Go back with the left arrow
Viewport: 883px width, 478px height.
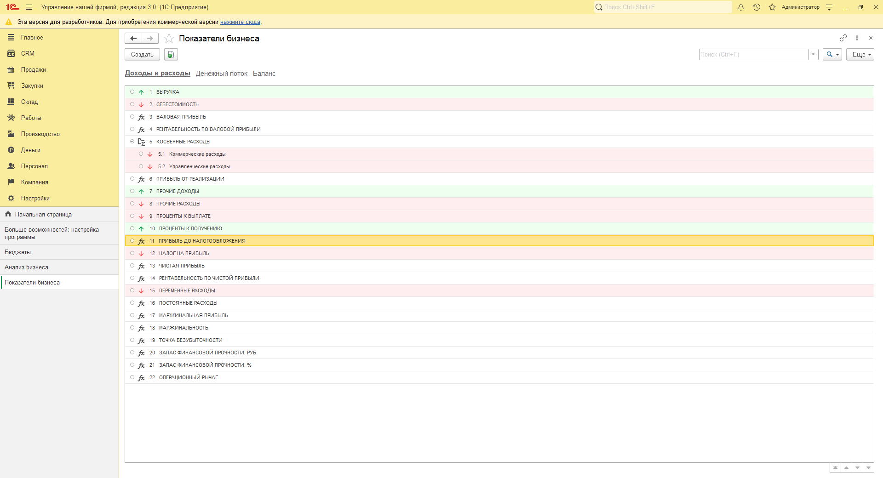133,39
